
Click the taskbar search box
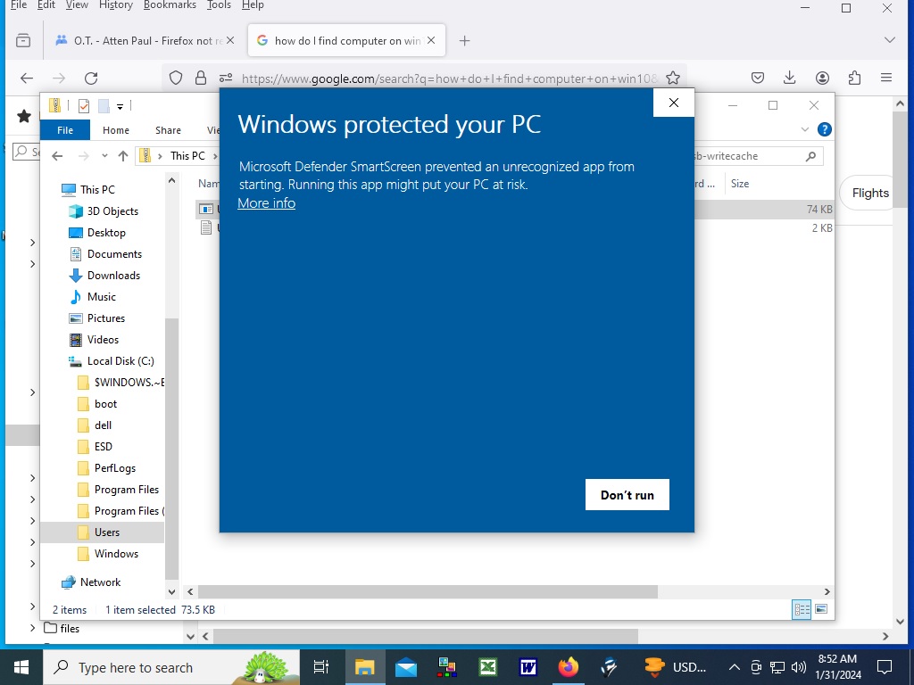[171, 667]
